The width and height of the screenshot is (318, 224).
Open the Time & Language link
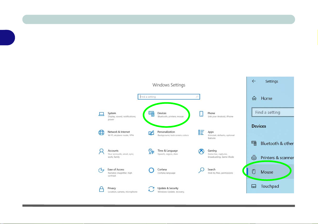click(167, 151)
